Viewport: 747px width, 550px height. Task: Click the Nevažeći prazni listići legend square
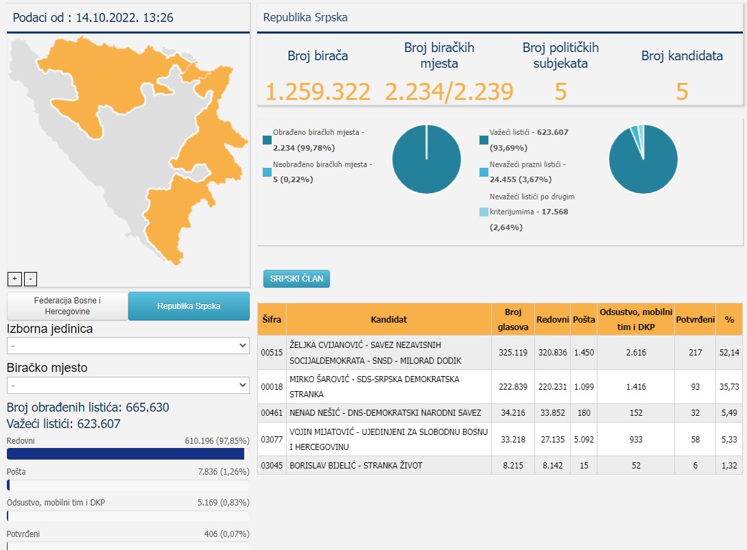[x=484, y=172]
